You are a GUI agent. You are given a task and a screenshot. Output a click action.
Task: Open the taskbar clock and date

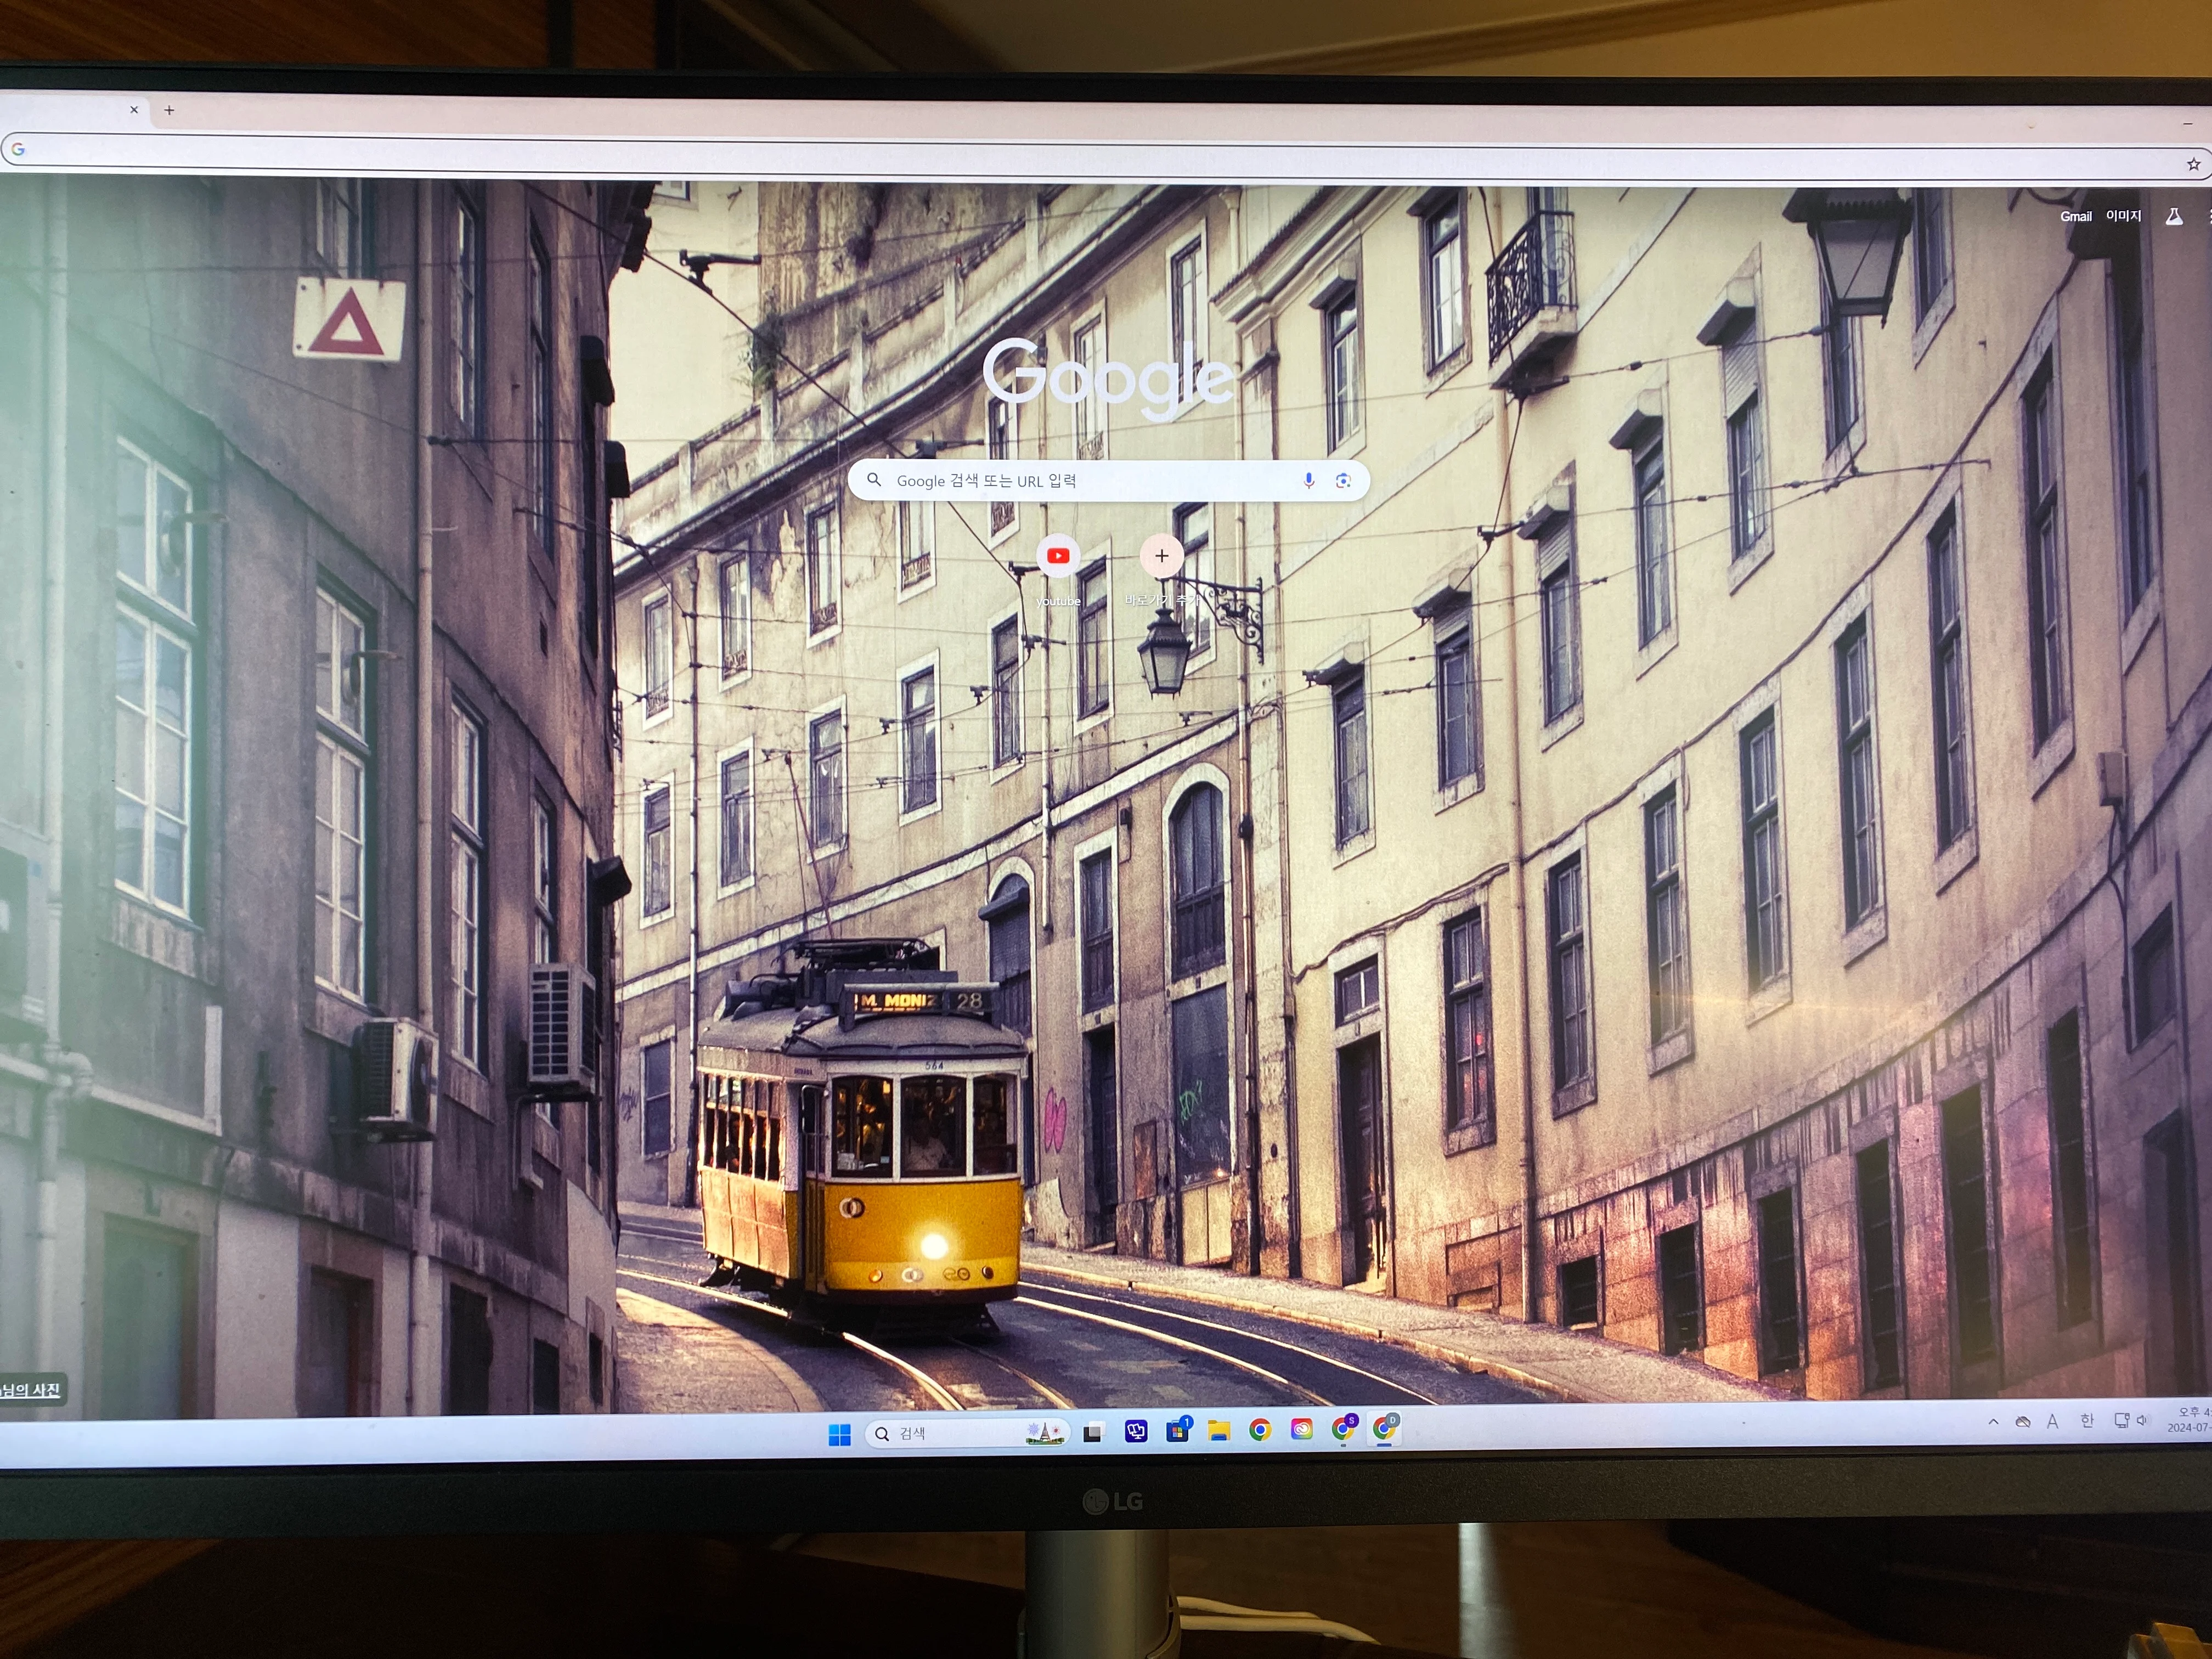(2189, 1419)
